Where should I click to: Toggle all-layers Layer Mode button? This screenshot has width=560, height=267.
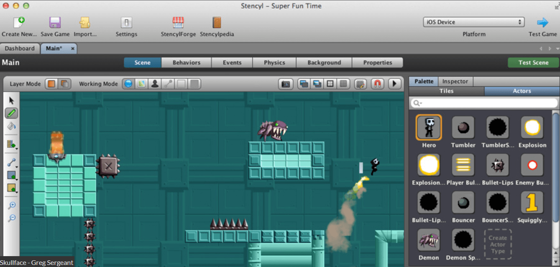pyautogui.click(x=64, y=84)
